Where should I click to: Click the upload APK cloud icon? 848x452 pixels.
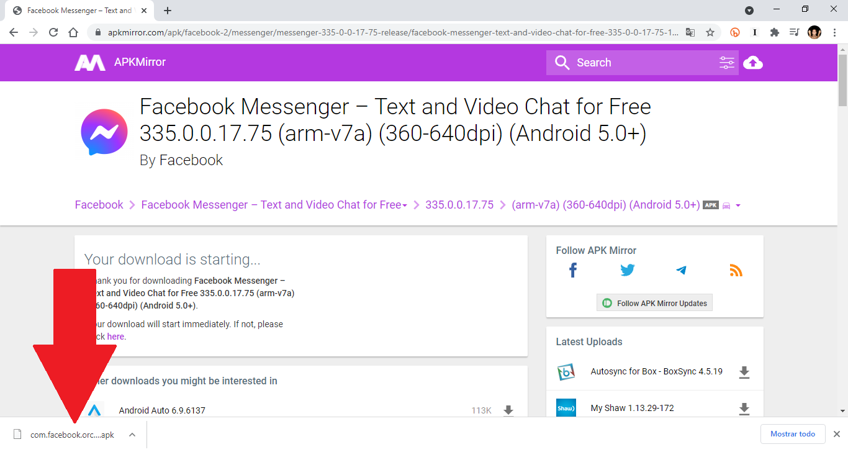[x=752, y=63]
